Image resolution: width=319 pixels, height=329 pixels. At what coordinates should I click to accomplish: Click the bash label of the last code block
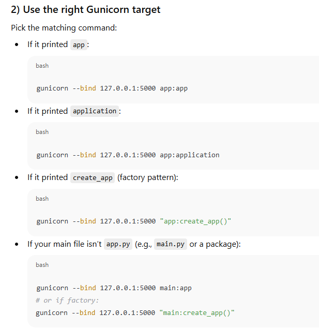(42, 265)
